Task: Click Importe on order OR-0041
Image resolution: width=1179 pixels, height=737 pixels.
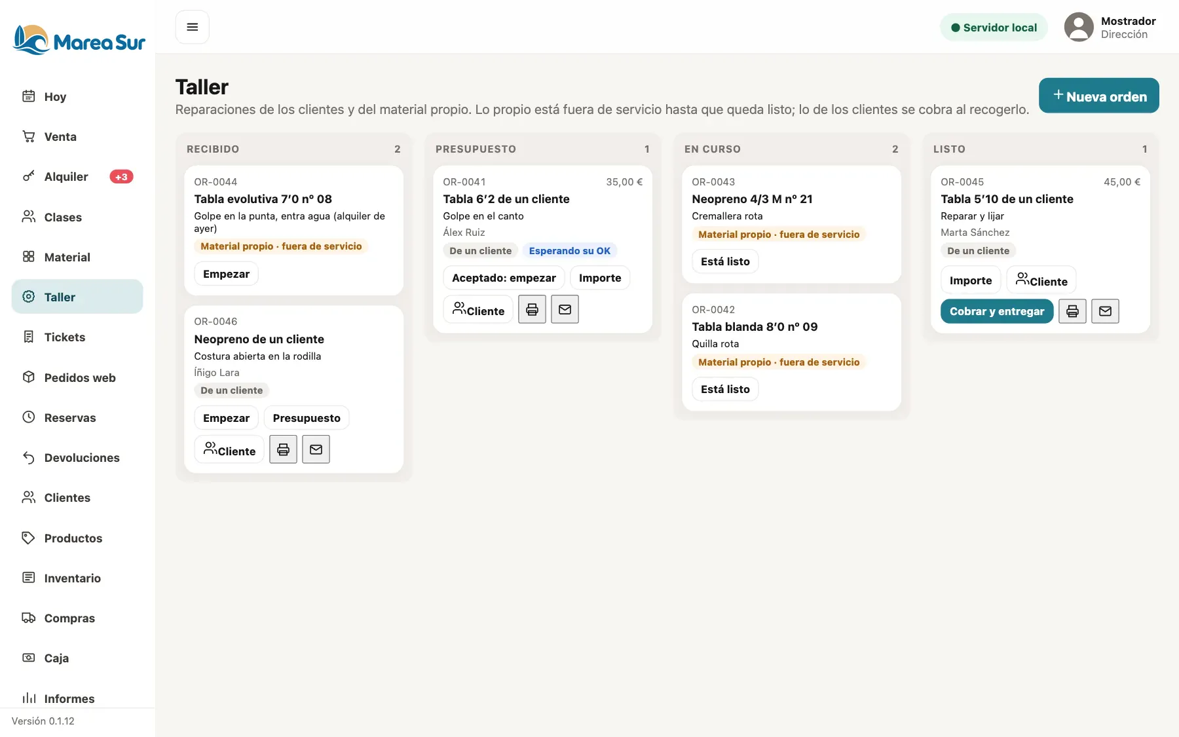Action: tap(600, 278)
